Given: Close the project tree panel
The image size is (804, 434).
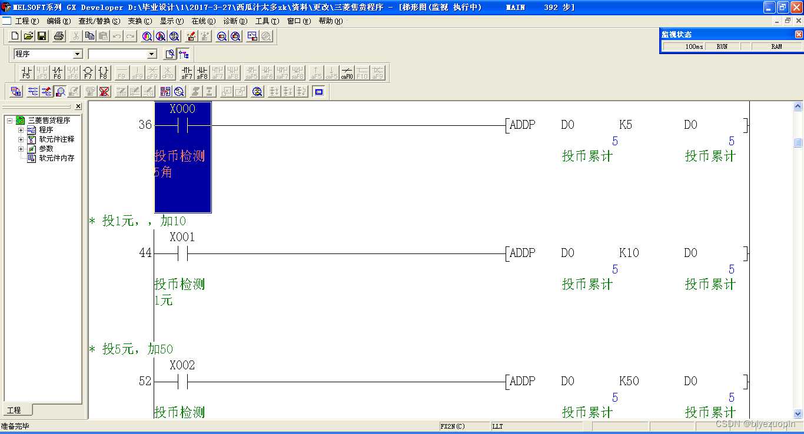Looking at the screenshot, I should click(78, 106).
